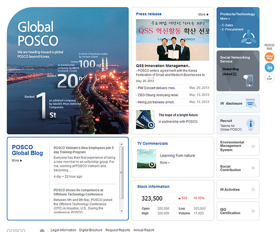Click POSCO Global Blog title

point(27,150)
